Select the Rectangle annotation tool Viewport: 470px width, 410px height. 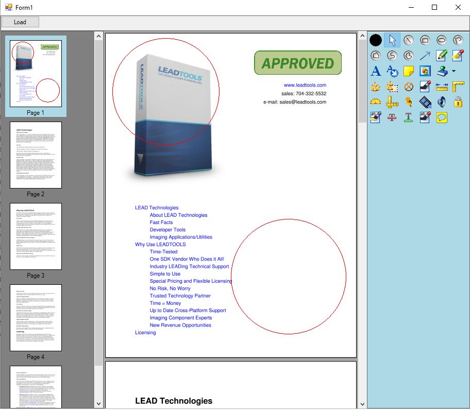(x=425, y=40)
